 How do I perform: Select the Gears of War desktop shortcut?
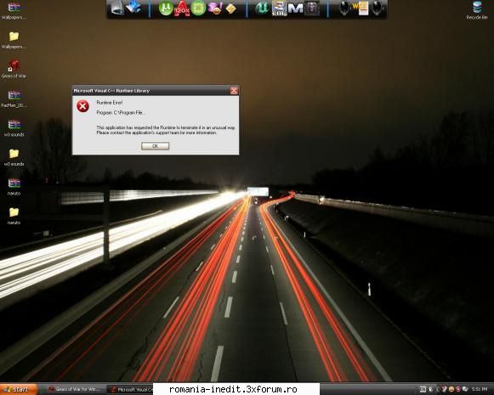[x=14, y=69]
